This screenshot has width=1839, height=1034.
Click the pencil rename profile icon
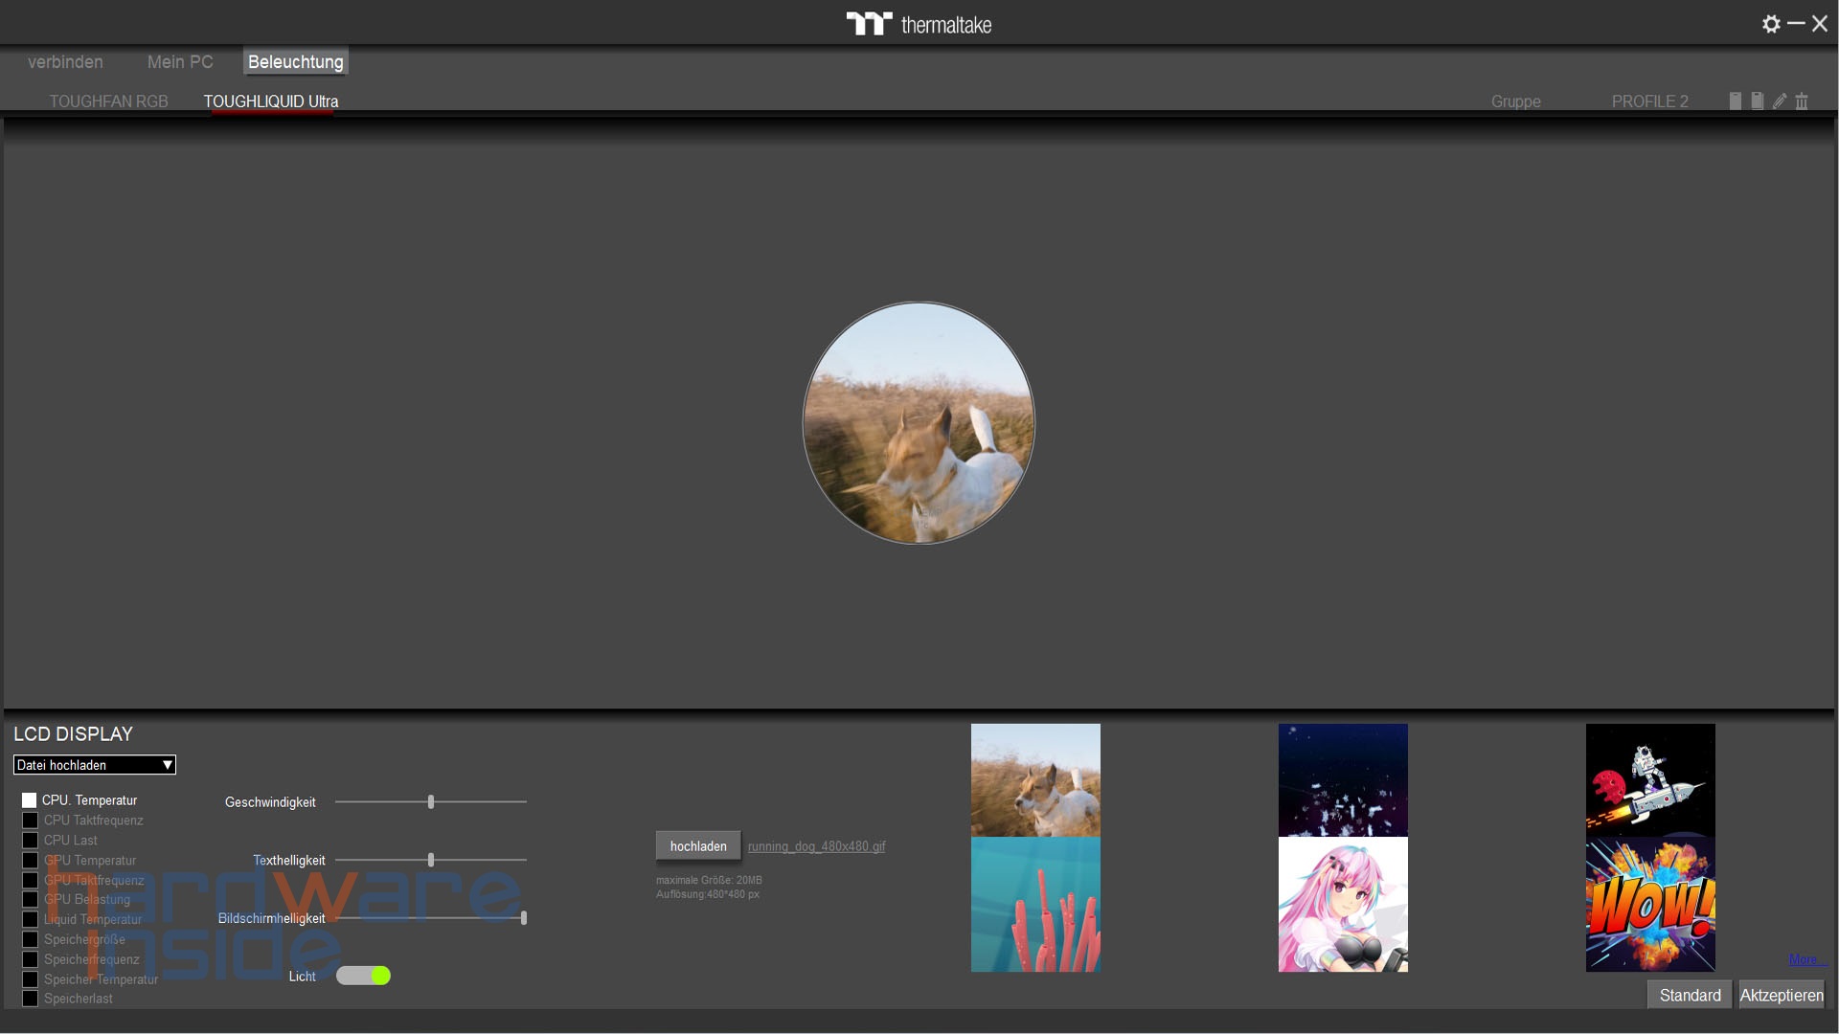(1780, 101)
